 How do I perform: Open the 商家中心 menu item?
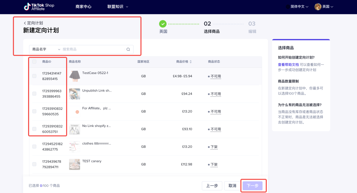pyautogui.click(x=83, y=7)
